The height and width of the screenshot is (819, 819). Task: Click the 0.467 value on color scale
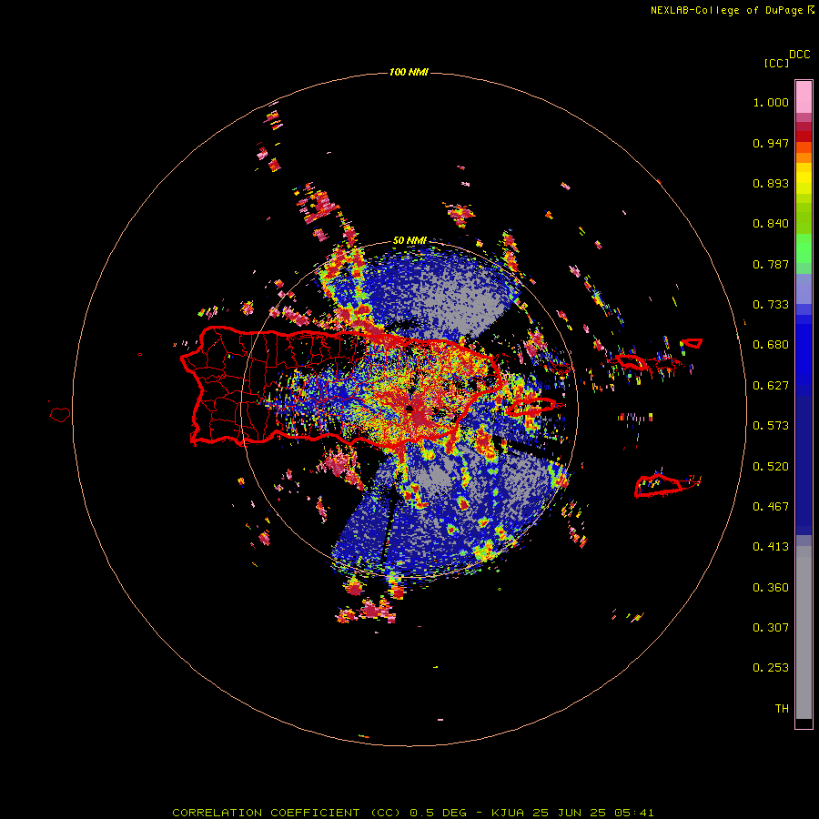[771, 507]
